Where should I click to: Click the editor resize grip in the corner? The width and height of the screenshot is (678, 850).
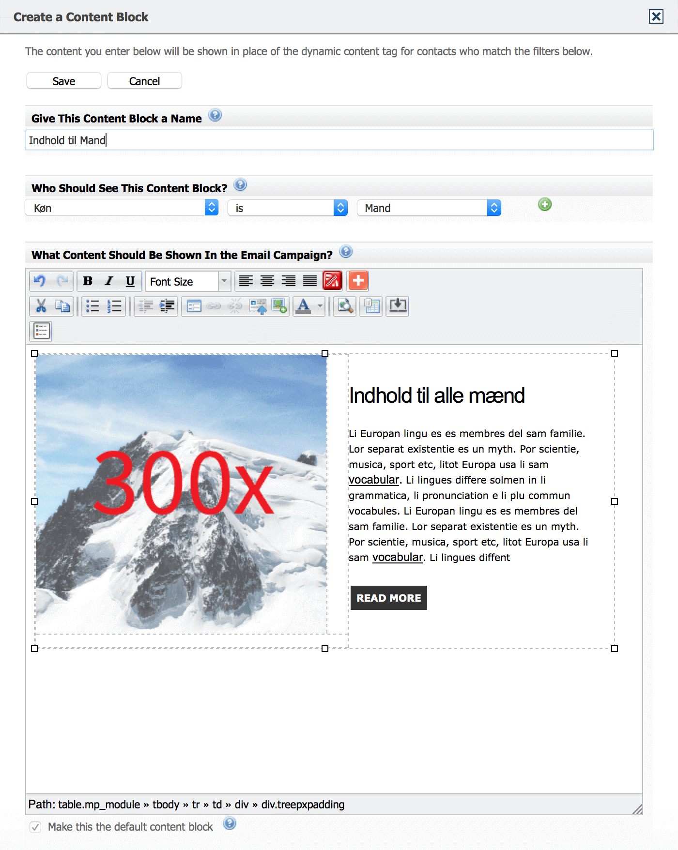[637, 809]
